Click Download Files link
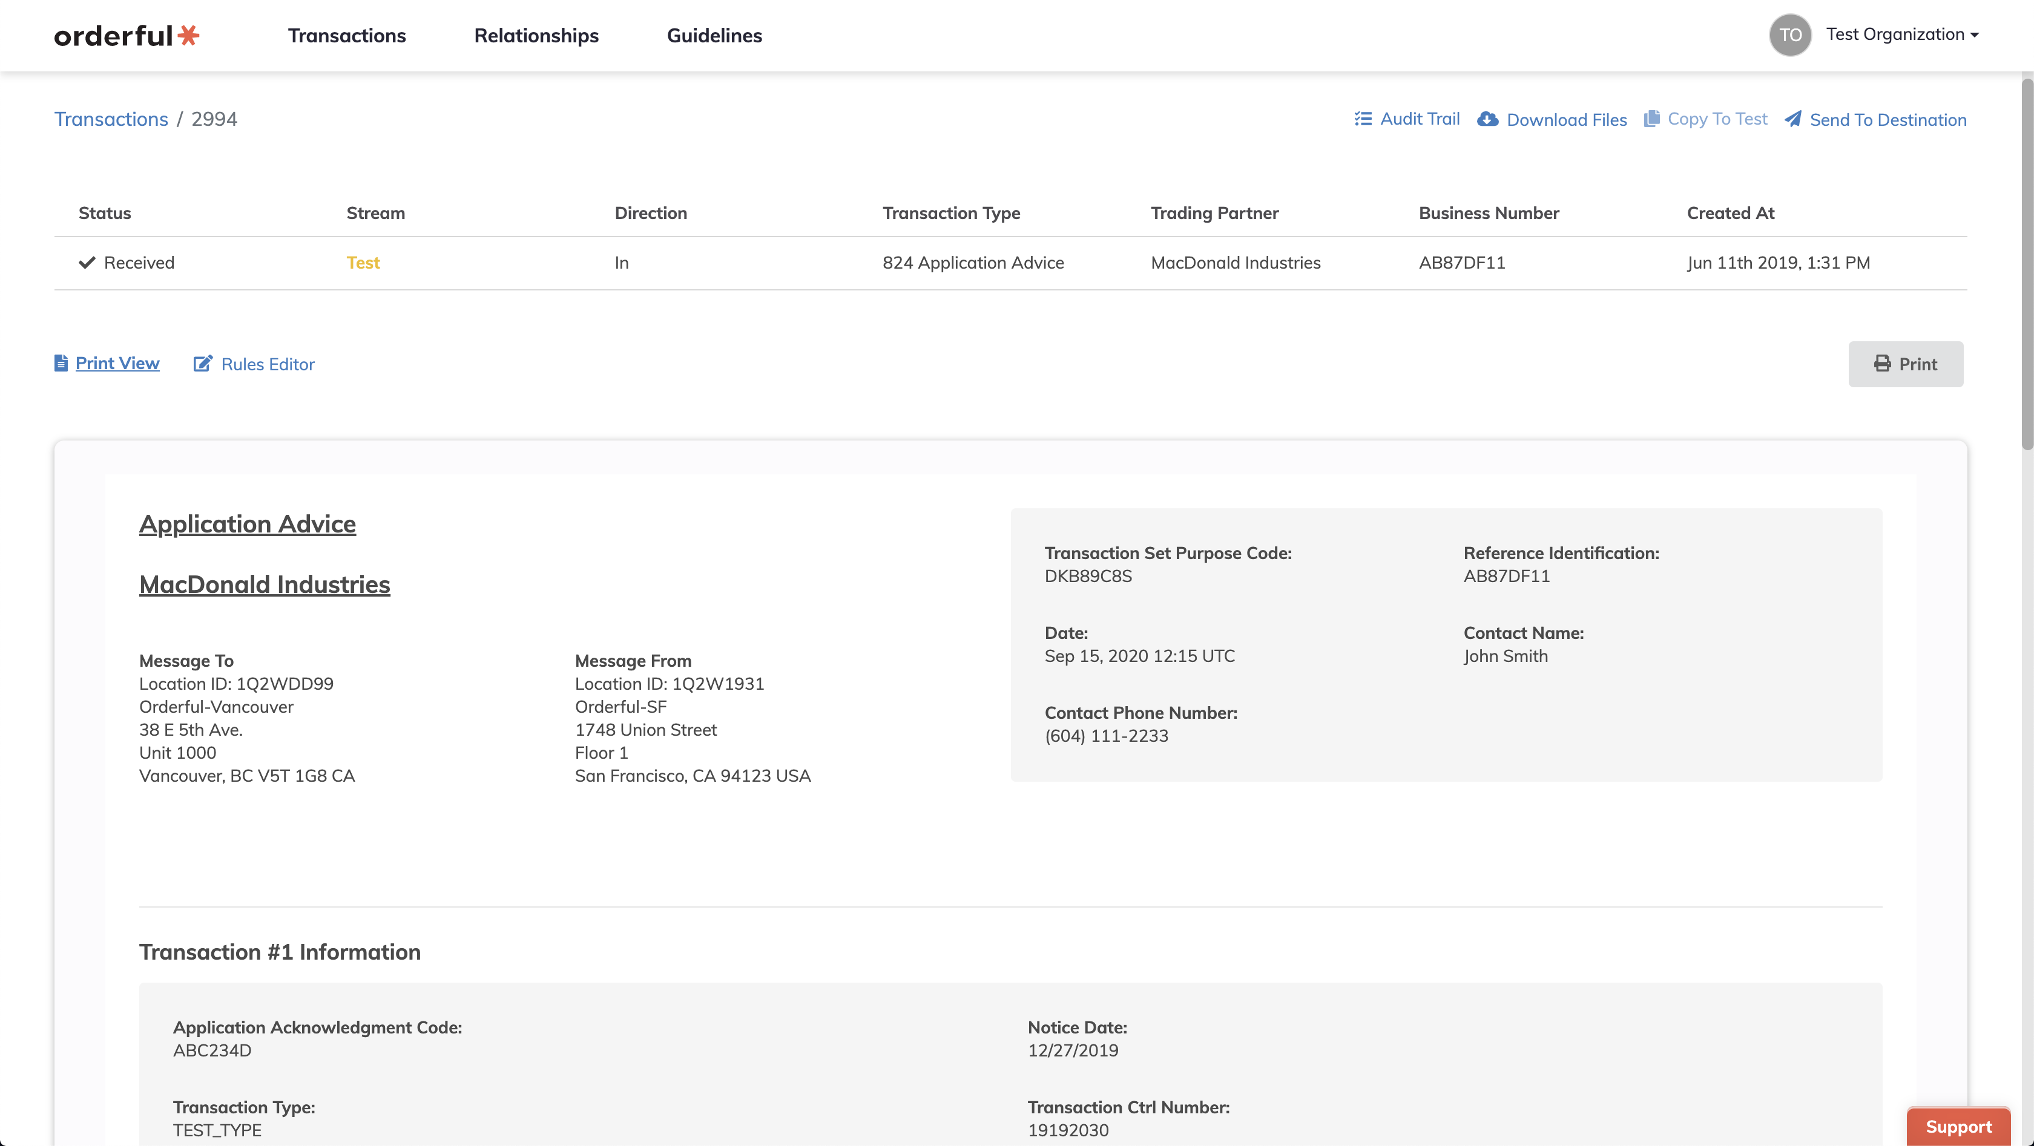2034x1146 pixels. pos(1567,119)
